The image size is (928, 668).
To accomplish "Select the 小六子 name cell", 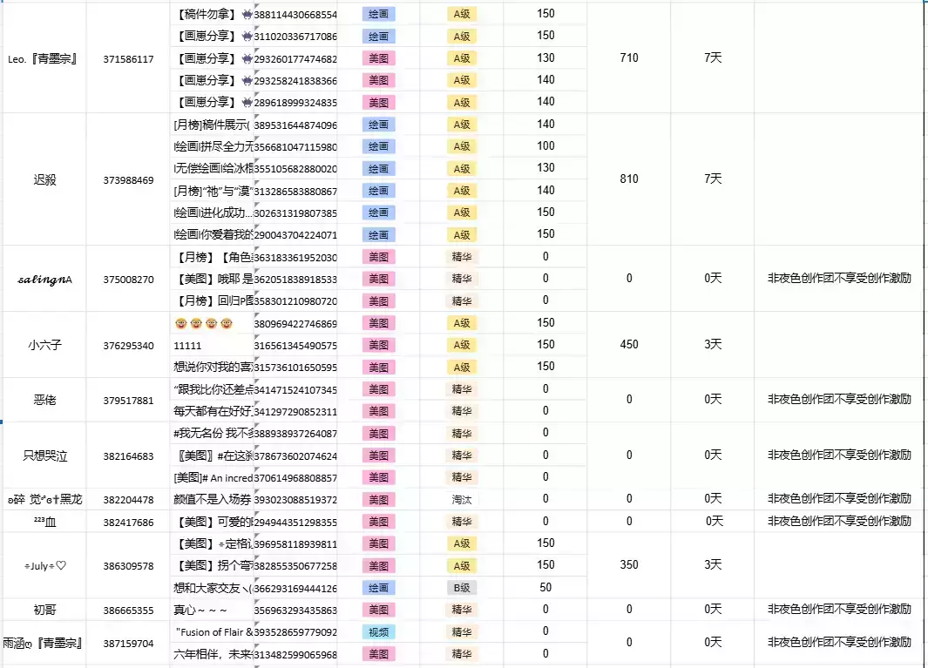I will [44, 345].
